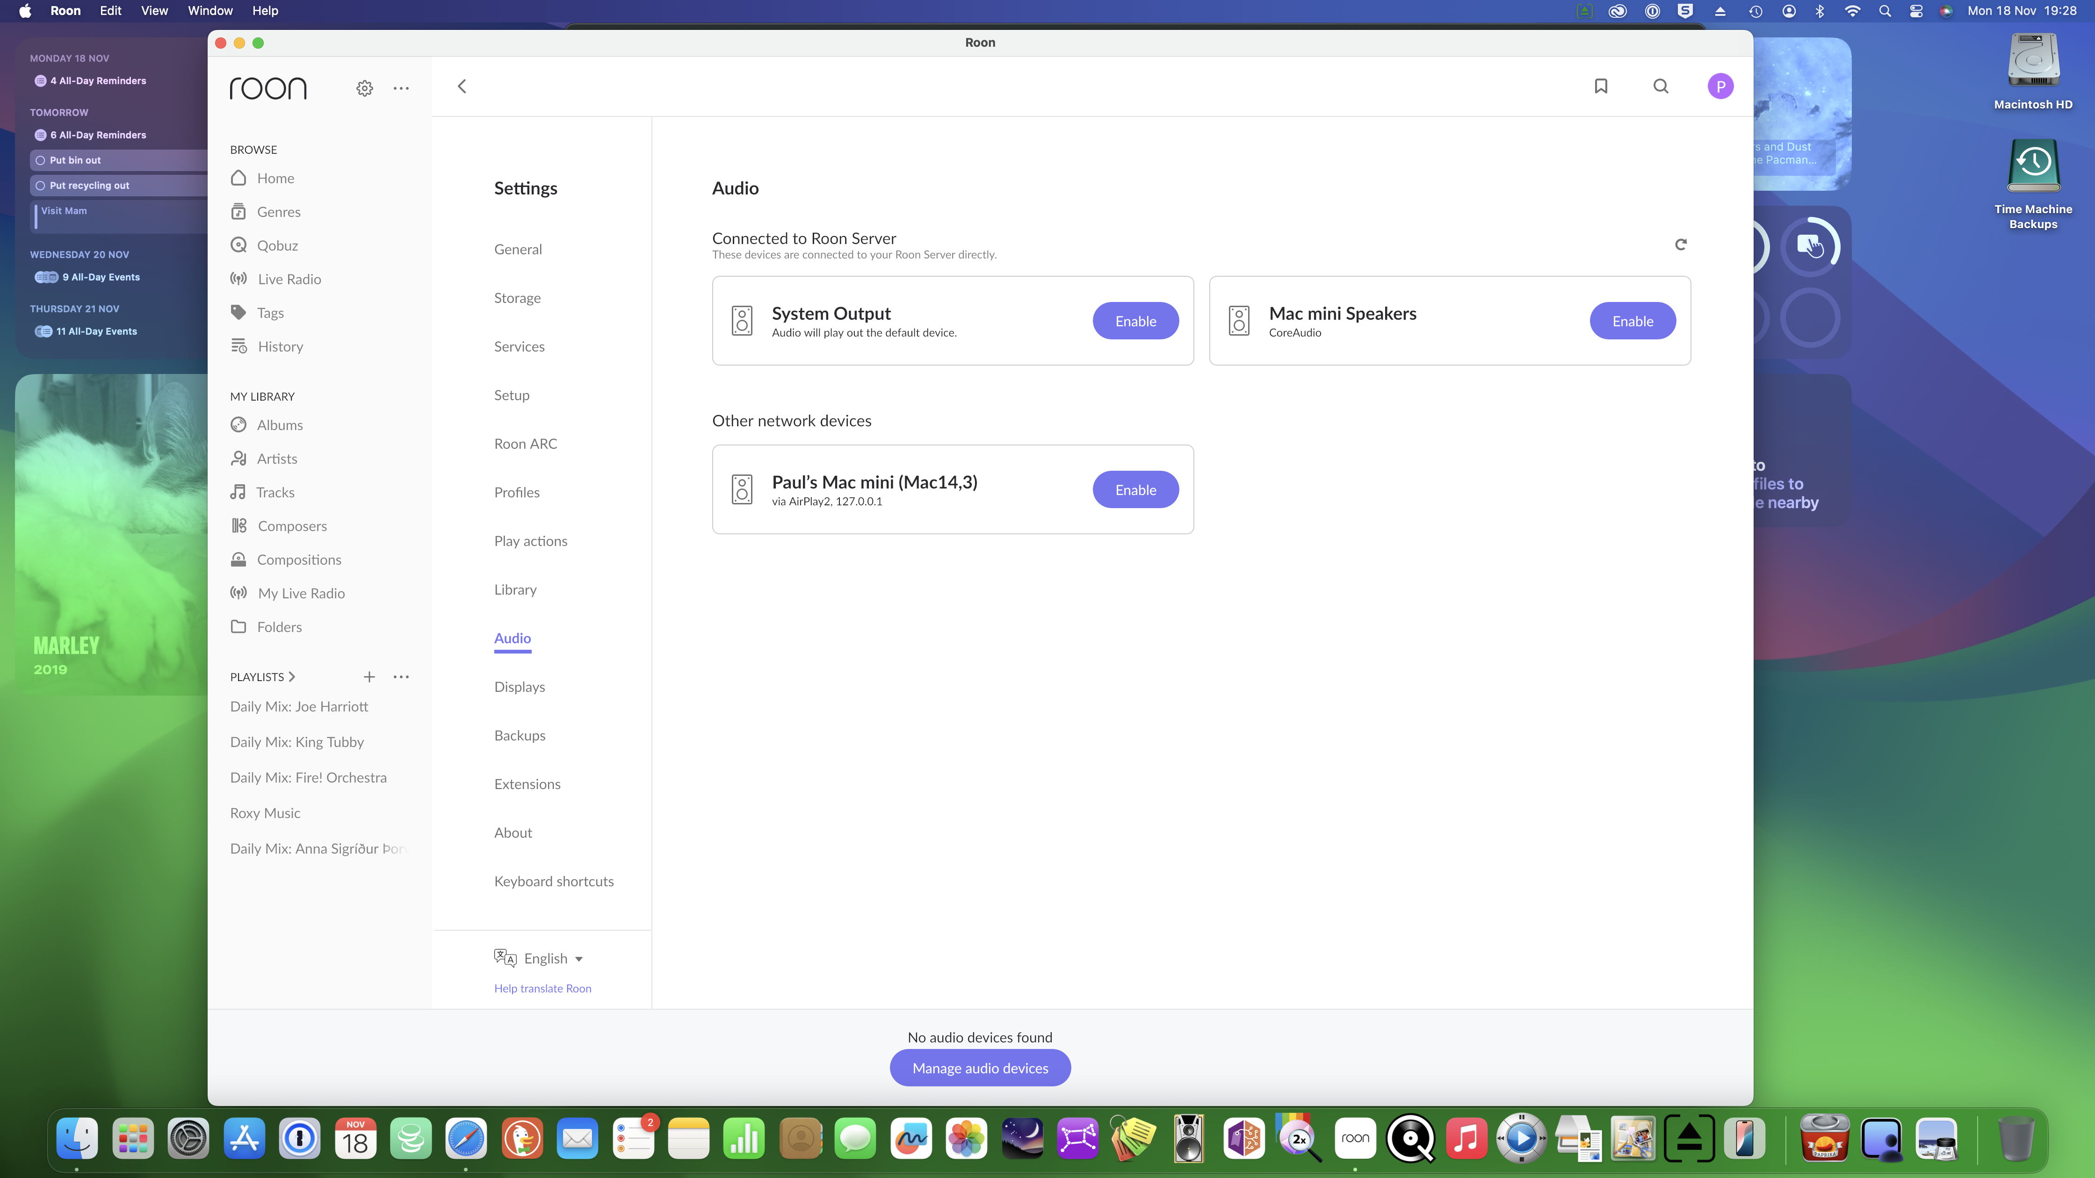The image size is (2095, 1178).
Task: Open Daily Mix: Fire! Orchestra playlist
Action: point(308,777)
